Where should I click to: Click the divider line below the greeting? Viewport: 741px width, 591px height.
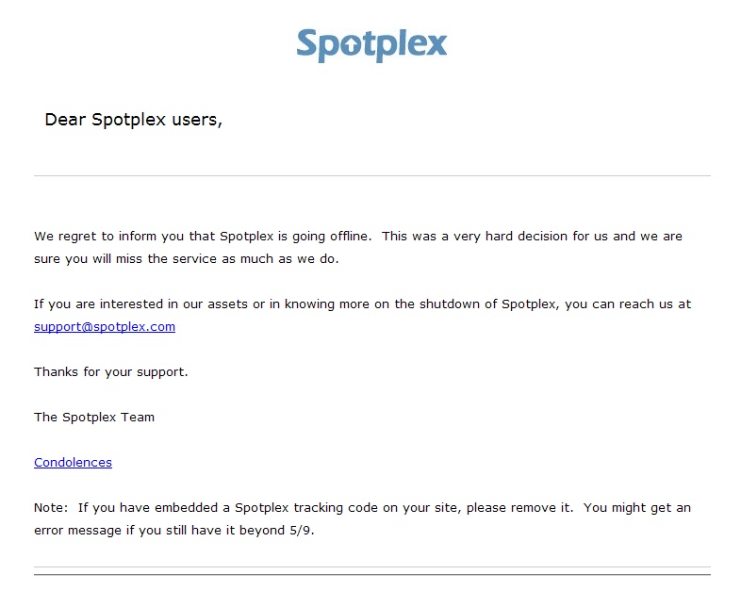click(x=372, y=175)
